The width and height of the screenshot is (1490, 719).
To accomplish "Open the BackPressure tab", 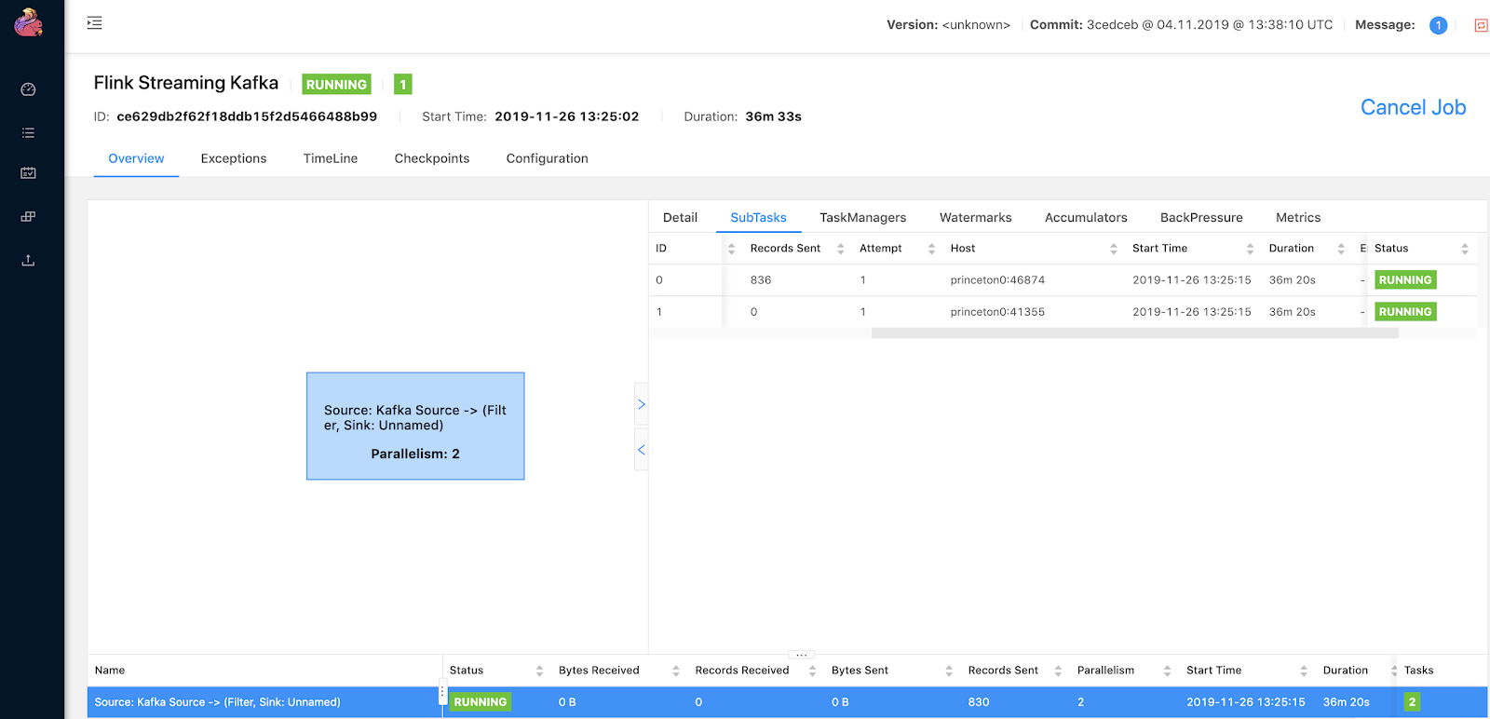I will click(1201, 217).
